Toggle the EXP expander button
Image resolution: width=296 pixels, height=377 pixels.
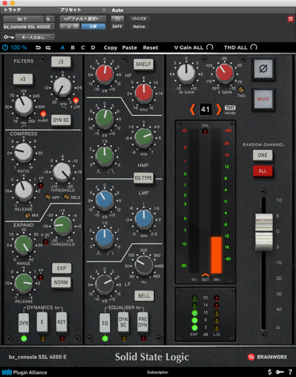click(62, 268)
